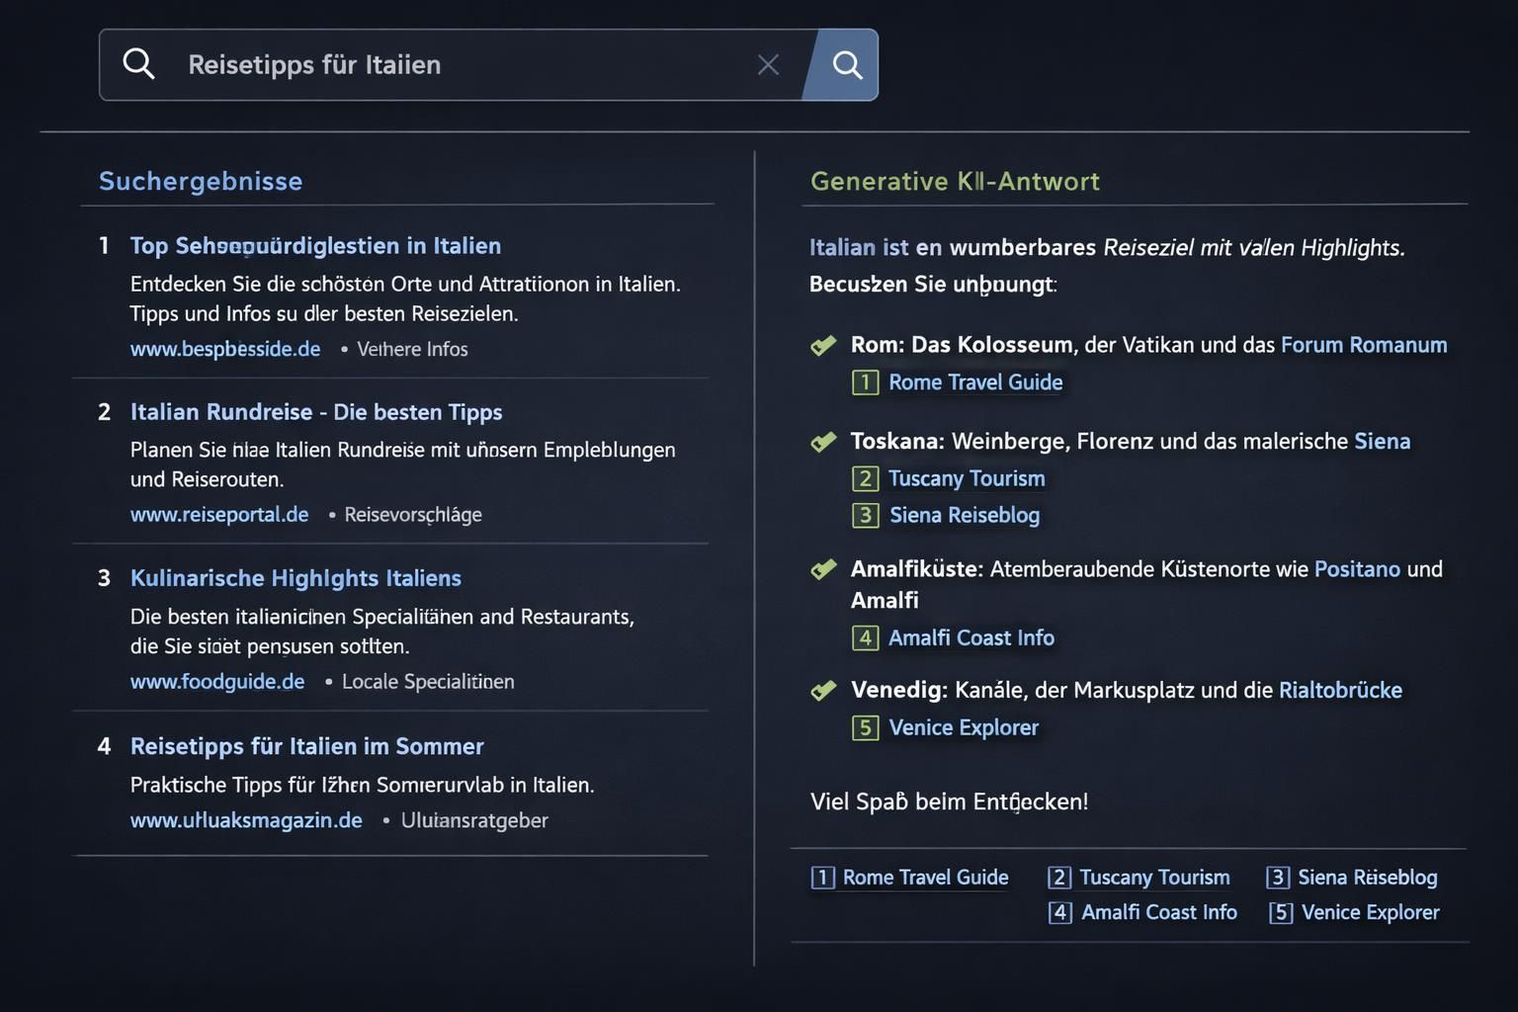Image resolution: width=1518 pixels, height=1012 pixels.
Task: Open "Italian Rundreise - Die besten Tipps" result
Action: pos(316,412)
